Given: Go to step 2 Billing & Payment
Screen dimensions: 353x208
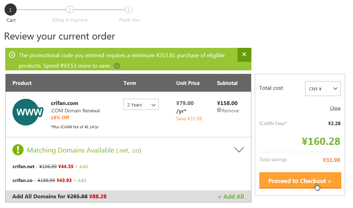Looking at the screenshot, I should click(70, 10).
